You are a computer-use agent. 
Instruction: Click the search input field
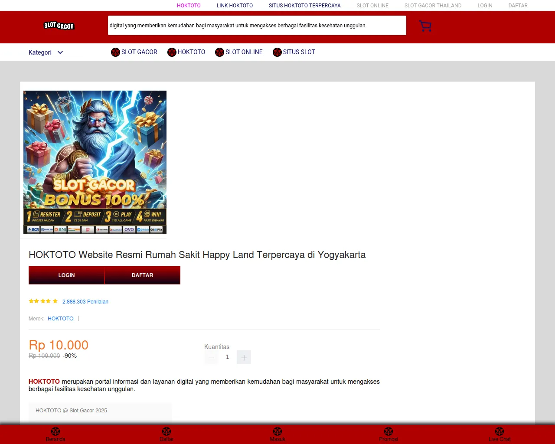257,26
